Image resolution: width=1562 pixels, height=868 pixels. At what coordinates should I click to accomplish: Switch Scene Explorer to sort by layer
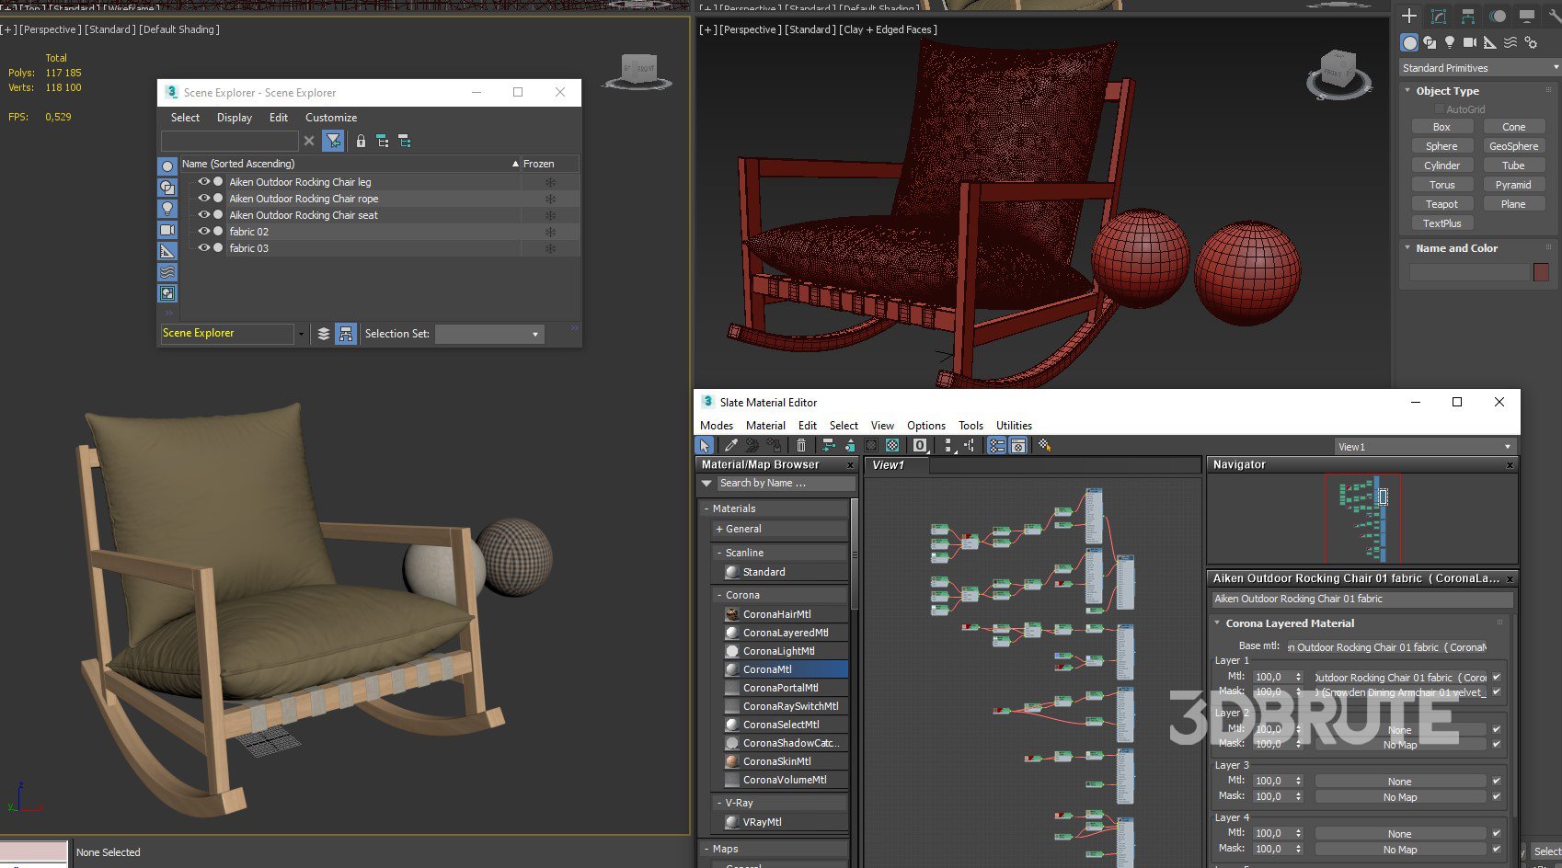click(324, 334)
